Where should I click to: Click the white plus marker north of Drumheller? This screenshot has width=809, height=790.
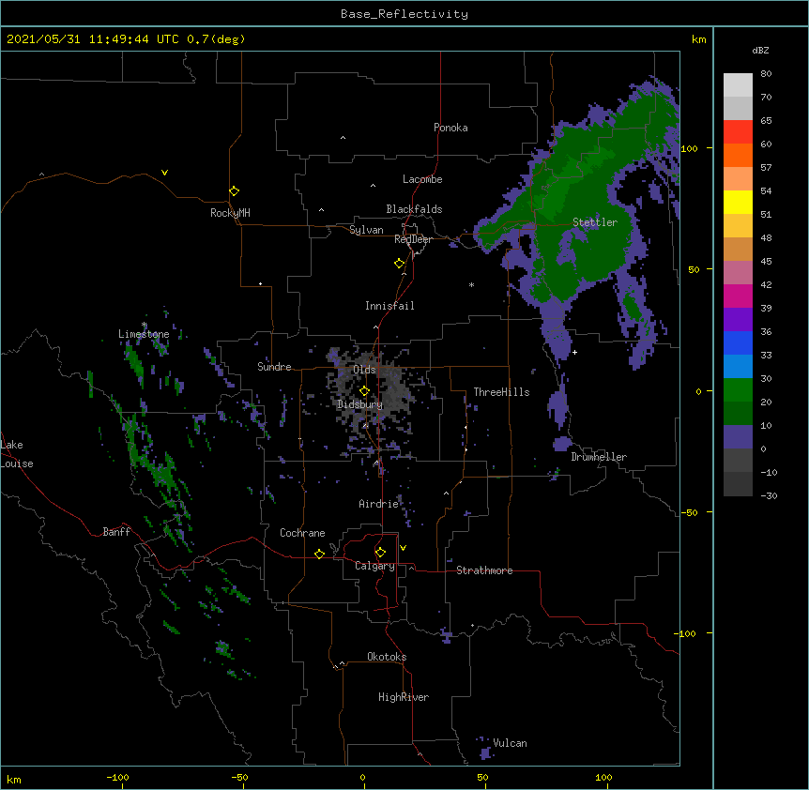[574, 352]
